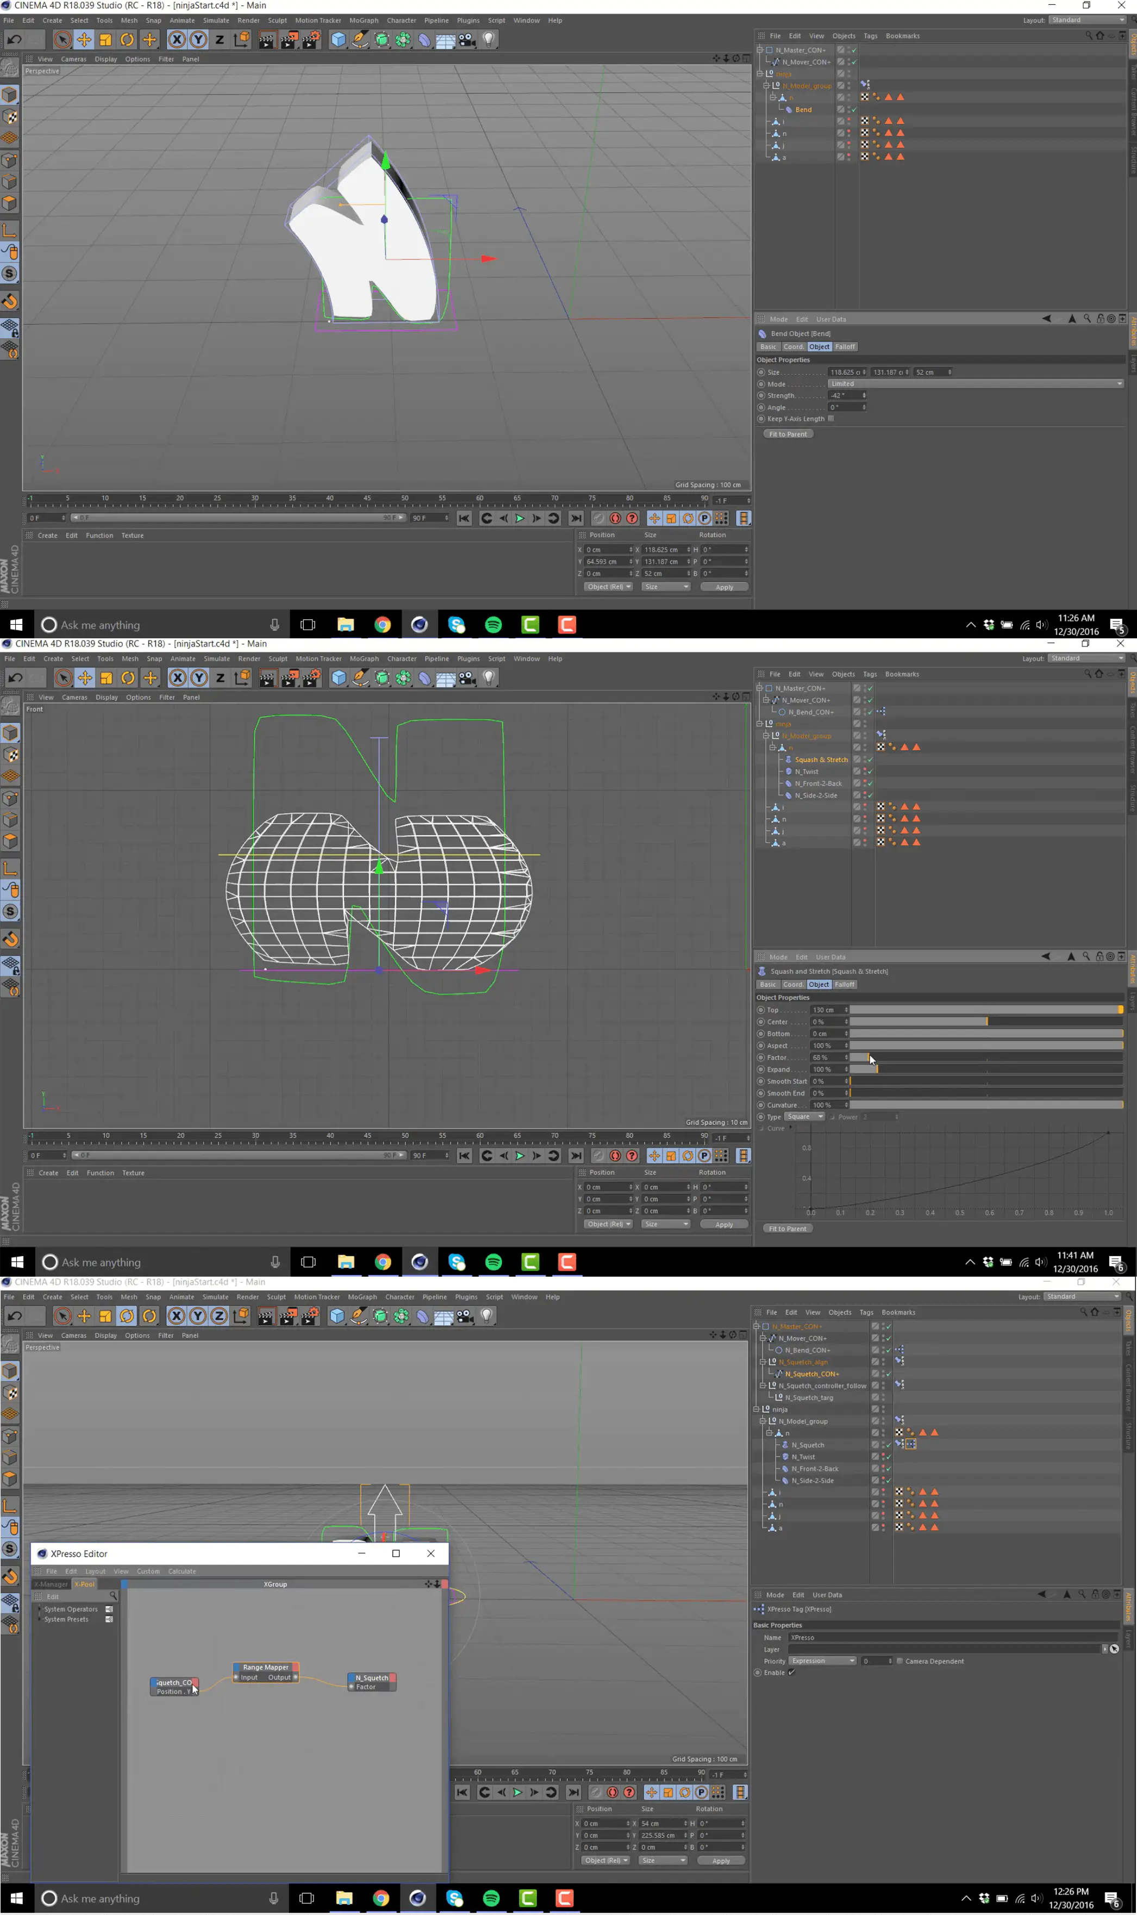The height and width of the screenshot is (1915, 1137).
Task: Click the X axis lock in the XPresso-session toolbar
Action: click(x=176, y=1316)
